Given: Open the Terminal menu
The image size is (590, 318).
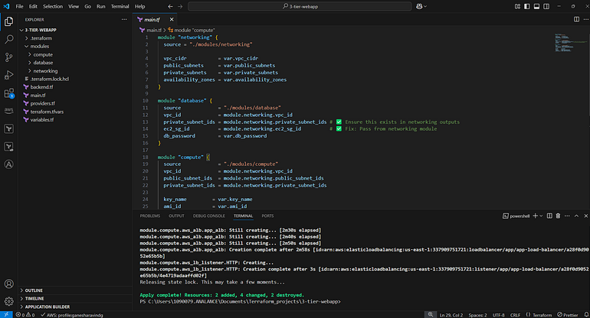Looking at the screenshot, I should 118,6.
